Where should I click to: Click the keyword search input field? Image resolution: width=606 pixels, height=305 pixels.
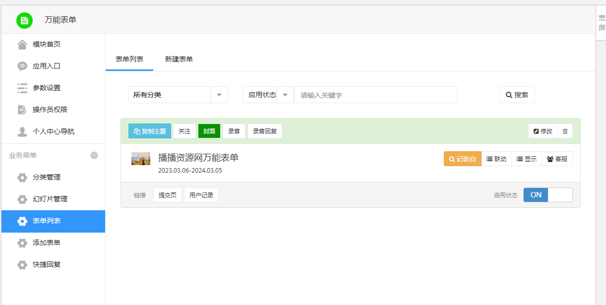pyautogui.click(x=375, y=95)
